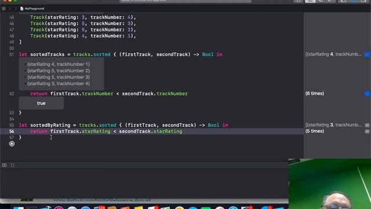Image resolution: width=371 pixels, height=209 pixels.
Task: Expand the starRating 3, trackNumber 4 result
Action: 26,84
